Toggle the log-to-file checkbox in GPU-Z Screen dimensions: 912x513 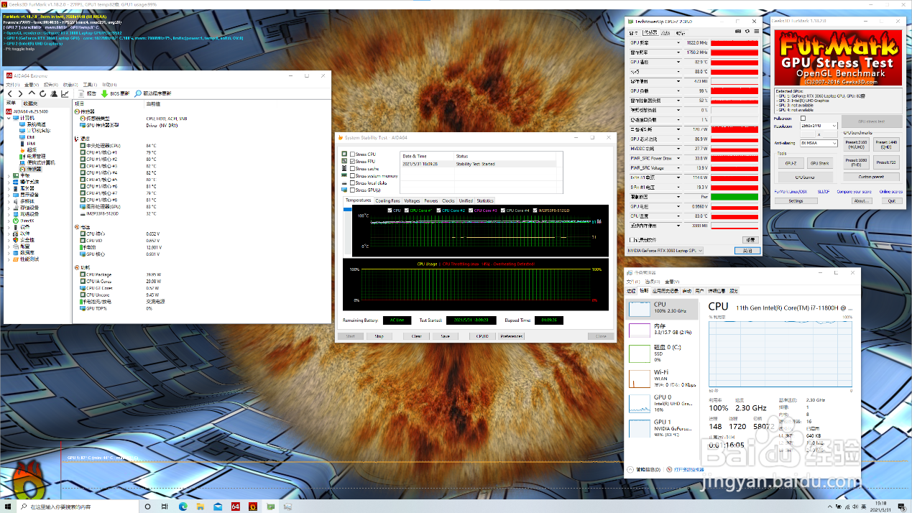click(x=632, y=240)
